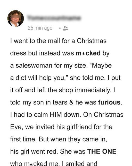The height and width of the screenshot is (166, 132).
Task: Click the line 'first time. But when they came in'
Action: point(59,139)
